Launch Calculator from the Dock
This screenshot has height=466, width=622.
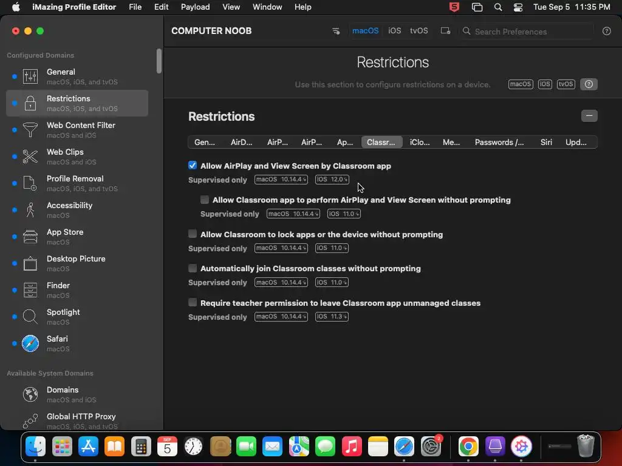tap(141, 447)
